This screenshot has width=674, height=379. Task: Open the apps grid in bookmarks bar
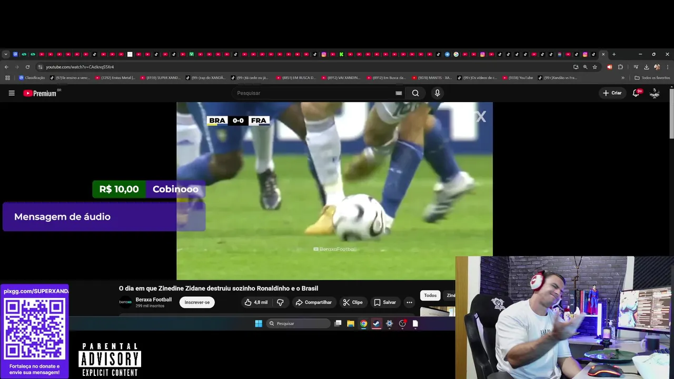pyautogui.click(x=7, y=78)
